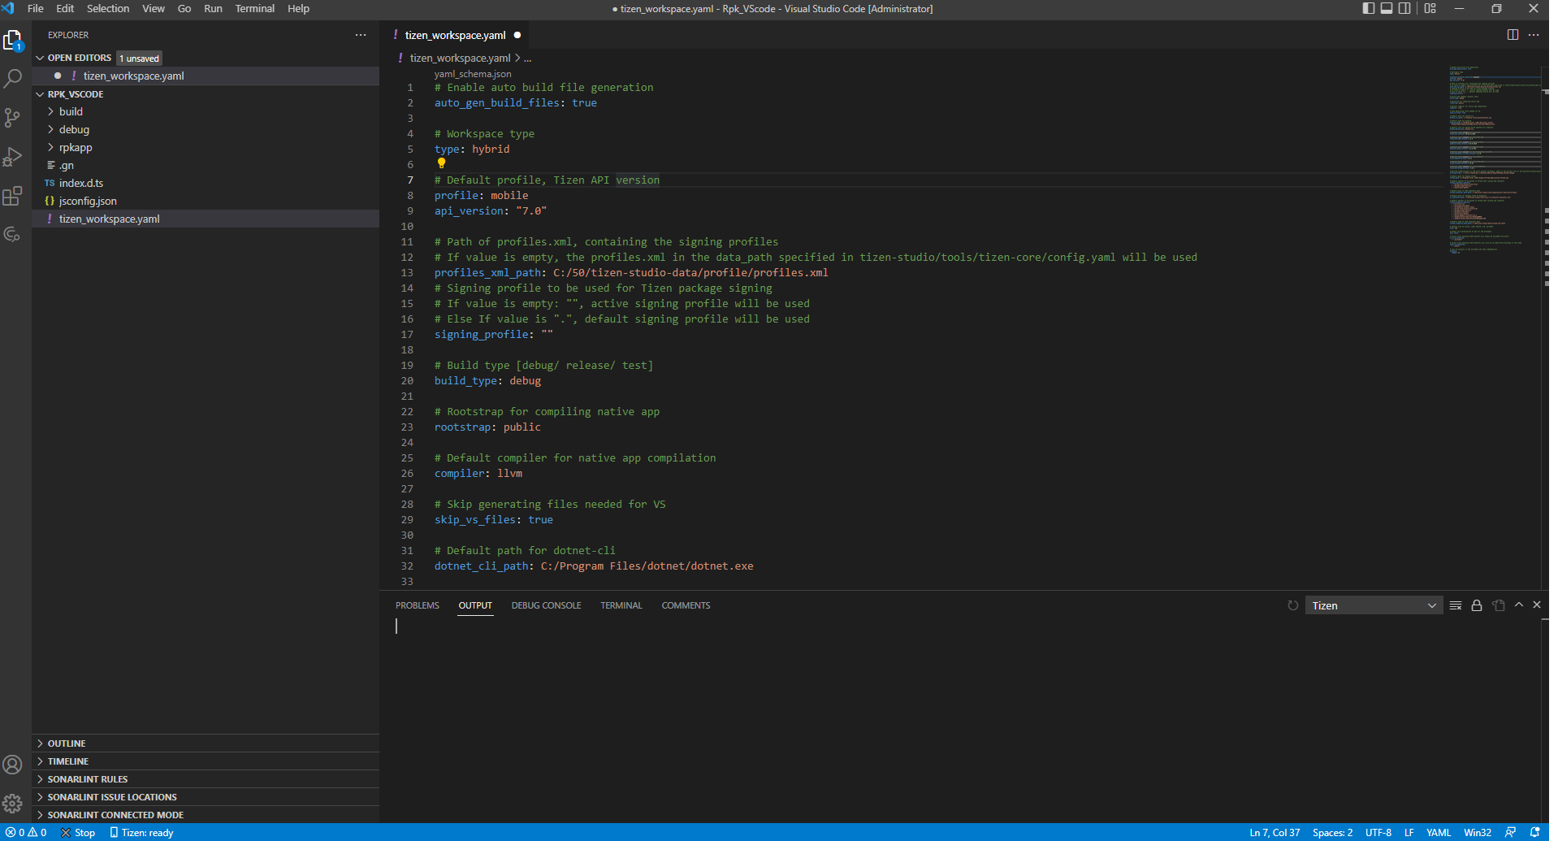This screenshot has height=841, width=1558.
Task: Maximize the panel with the chevron toggle
Action: (x=1517, y=605)
